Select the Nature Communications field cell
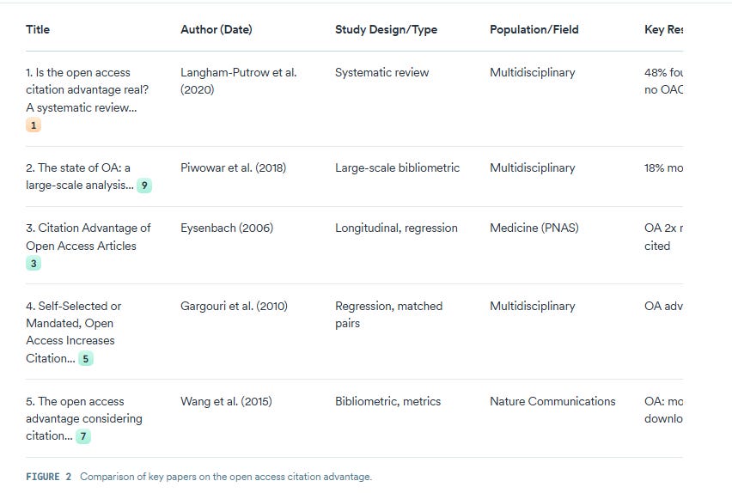 click(x=552, y=401)
